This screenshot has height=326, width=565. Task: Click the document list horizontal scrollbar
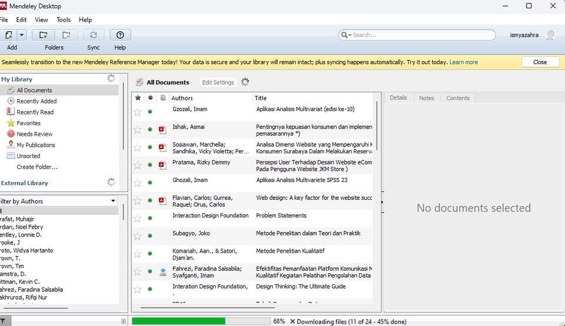(x=208, y=308)
